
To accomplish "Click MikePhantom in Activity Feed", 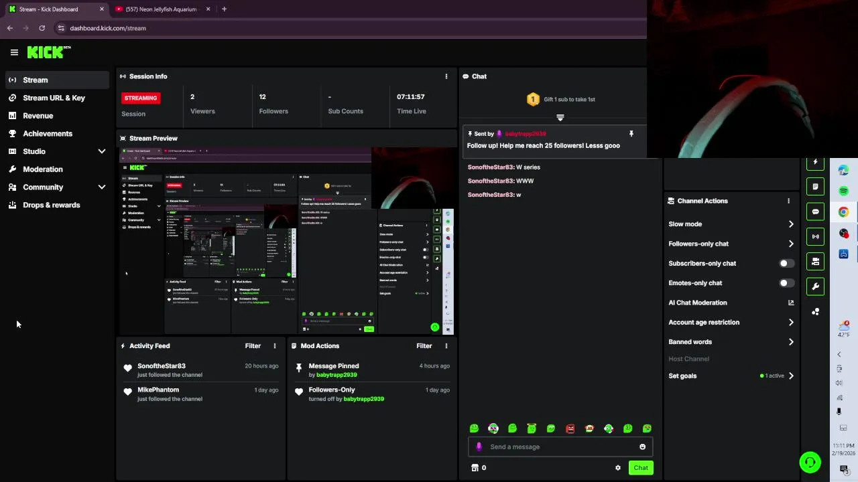I will [x=158, y=390].
